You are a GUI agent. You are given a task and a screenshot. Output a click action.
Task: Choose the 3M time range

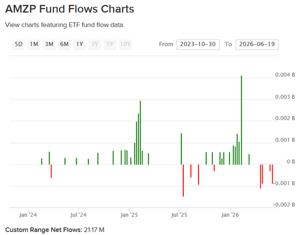[49, 44]
